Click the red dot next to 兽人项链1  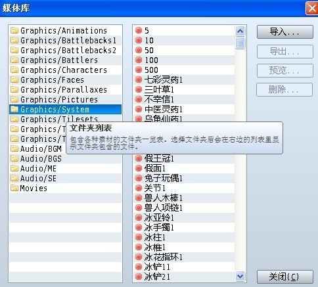pos(139,208)
